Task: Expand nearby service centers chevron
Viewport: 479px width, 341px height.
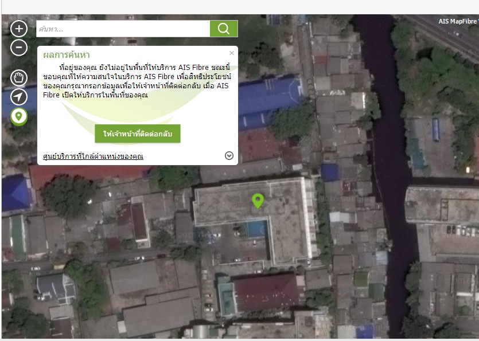Action: coord(229,156)
